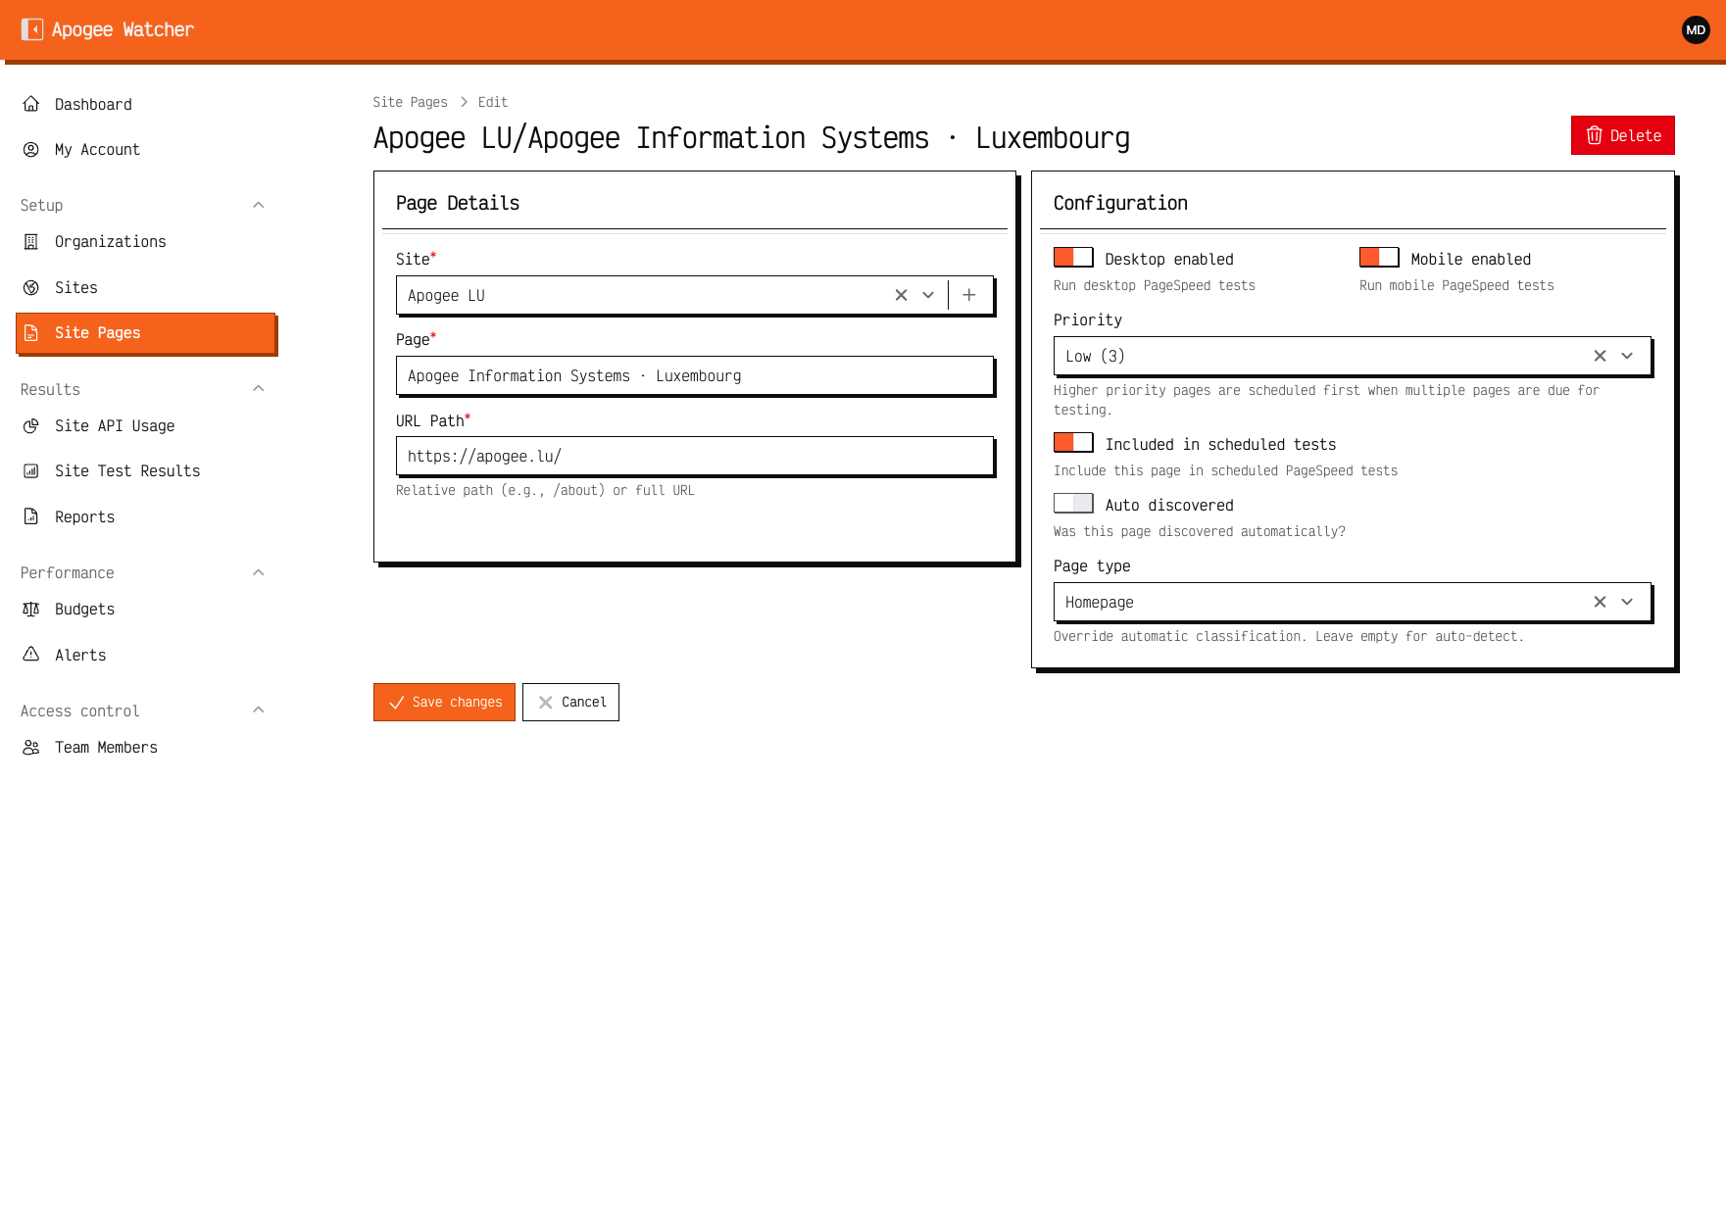Click the My Account person icon
The image size is (1726, 1225).
click(x=31, y=150)
